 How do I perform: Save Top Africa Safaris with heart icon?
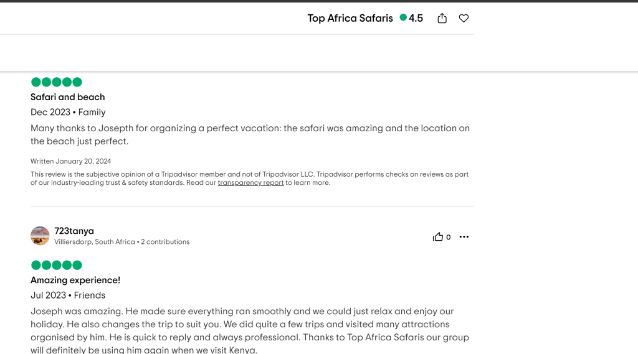click(464, 19)
